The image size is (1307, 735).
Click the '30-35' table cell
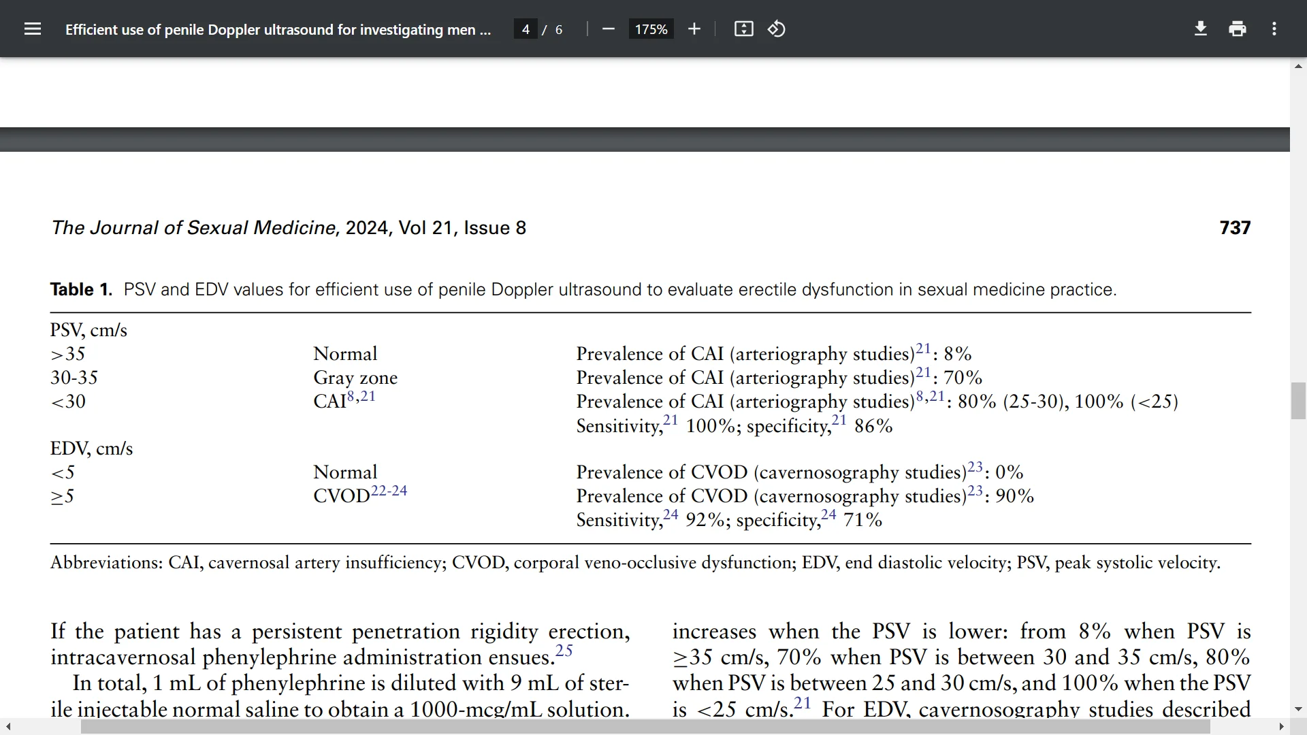point(74,378)
